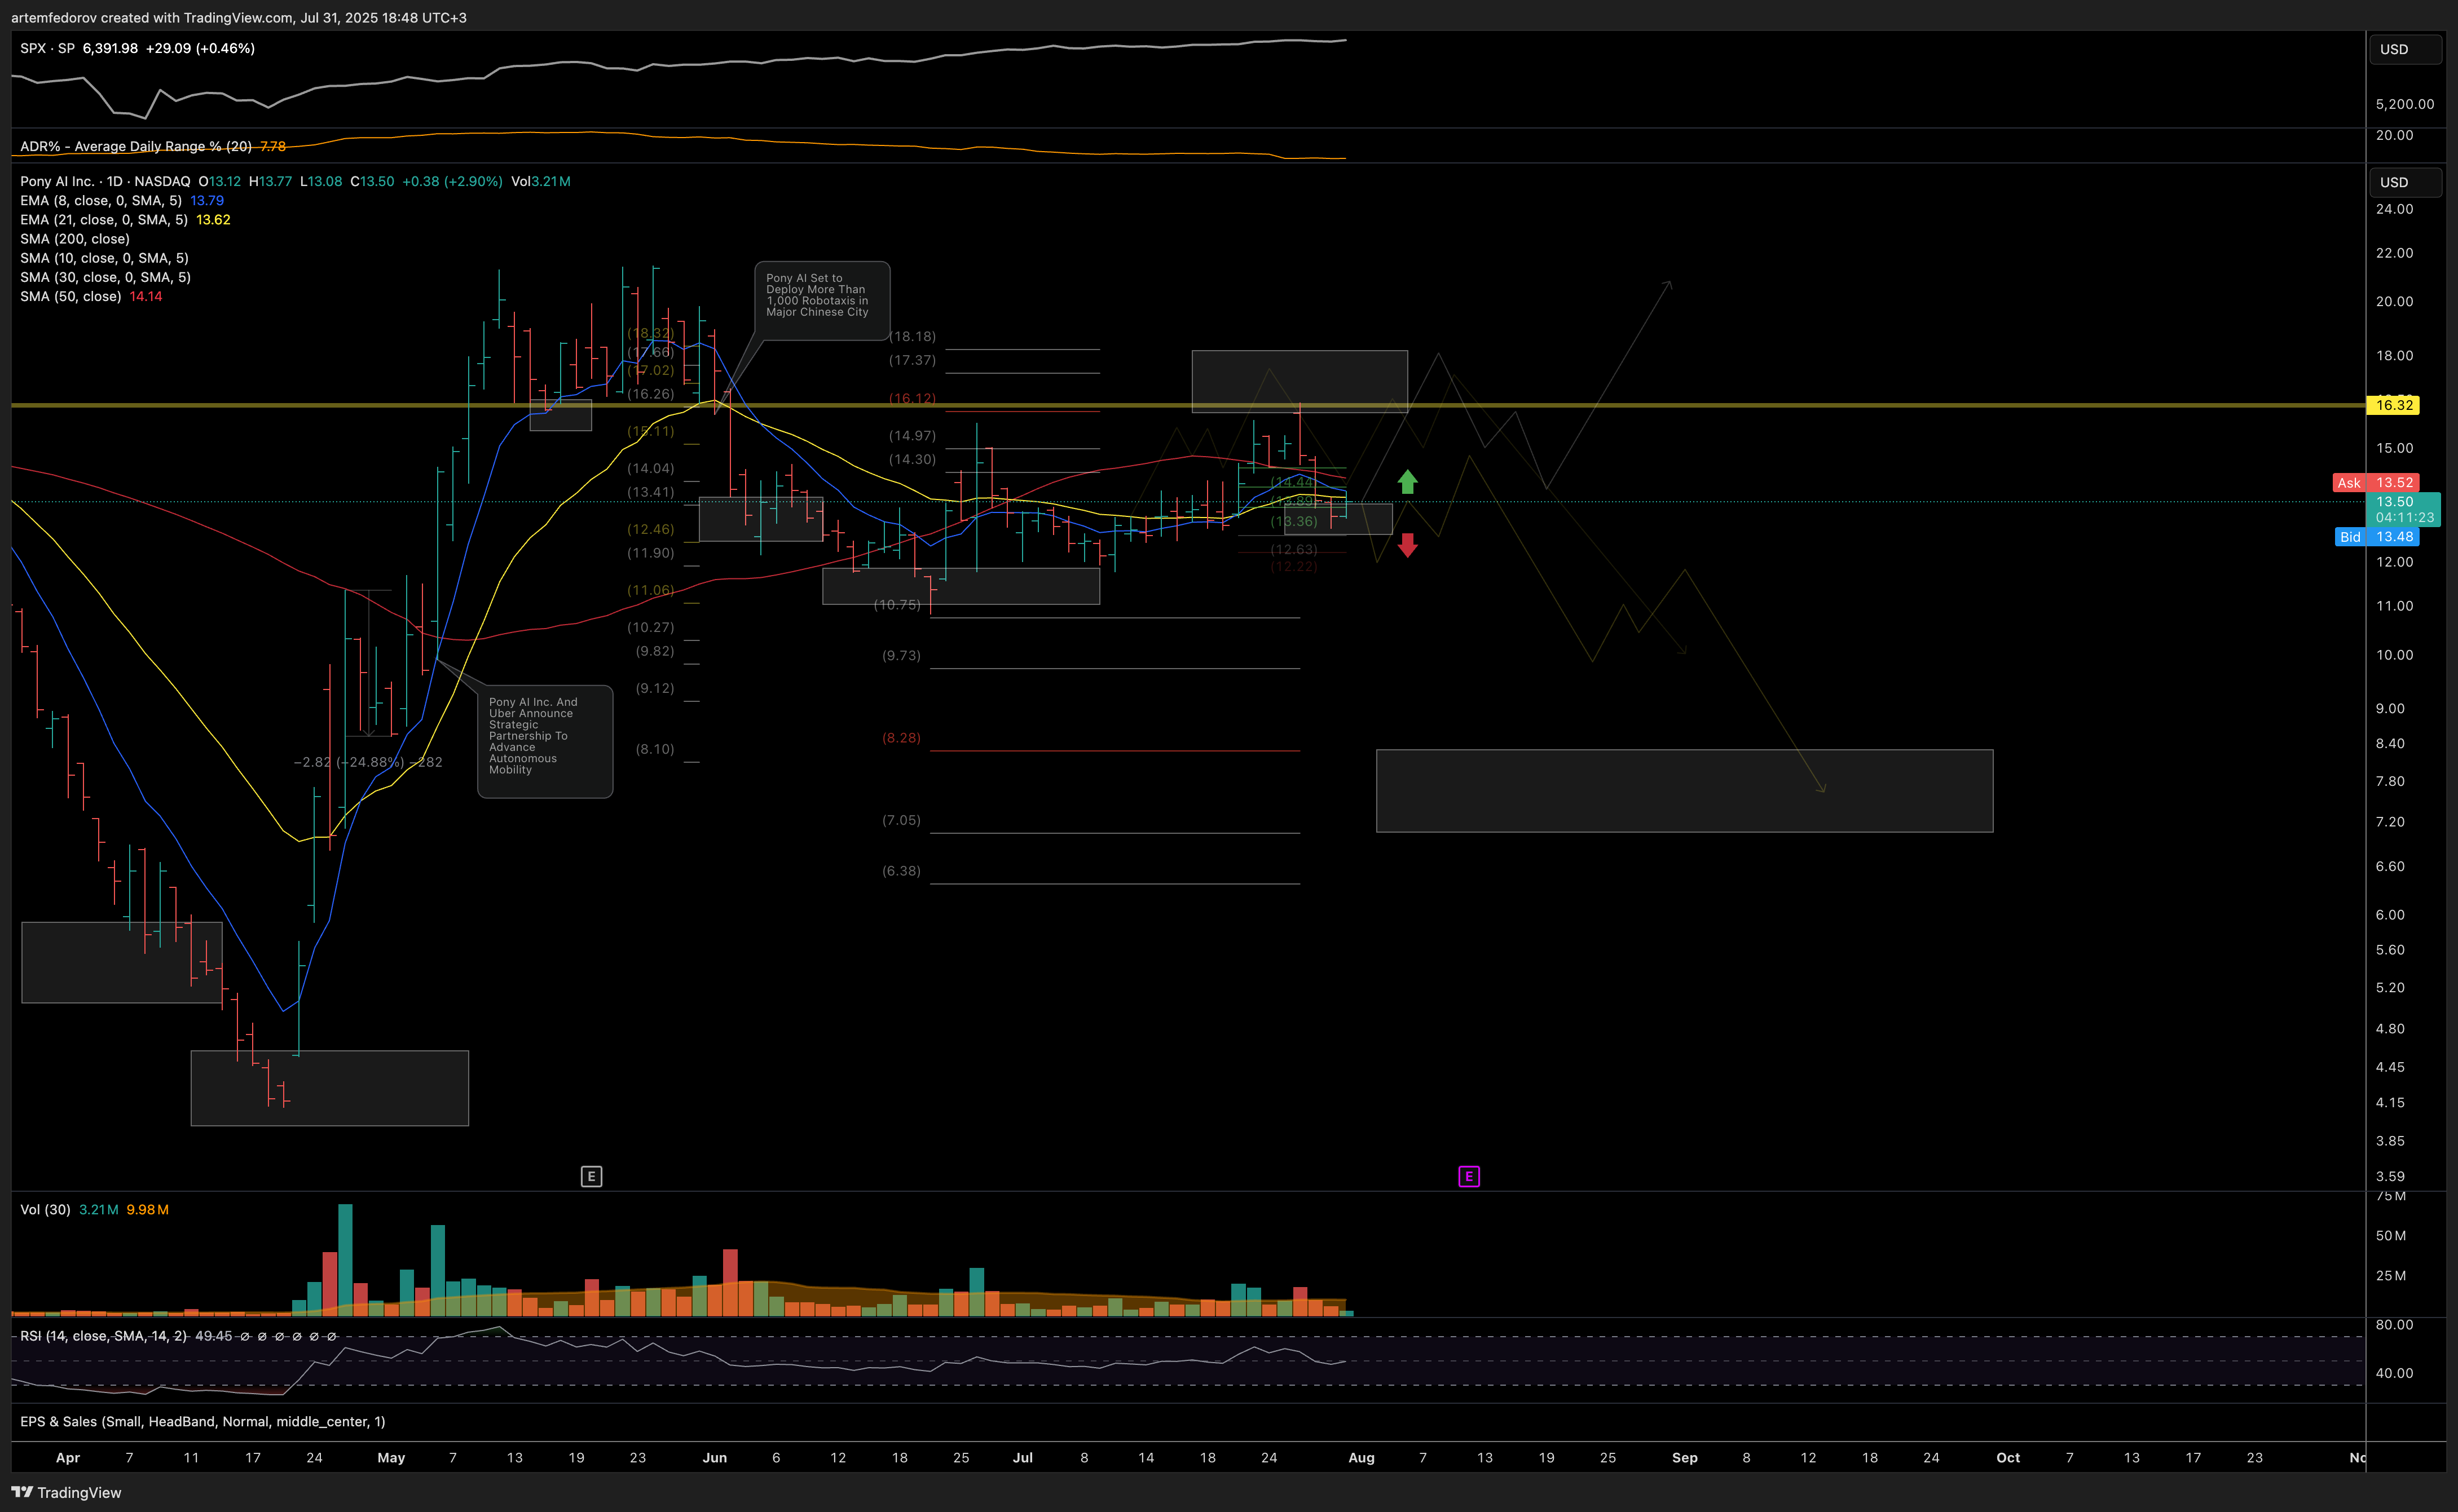The width and height of the screenshot is (2458, 1512).
Task: Open the 1,000 Robotaxis news callout
Action: point(821,300)
